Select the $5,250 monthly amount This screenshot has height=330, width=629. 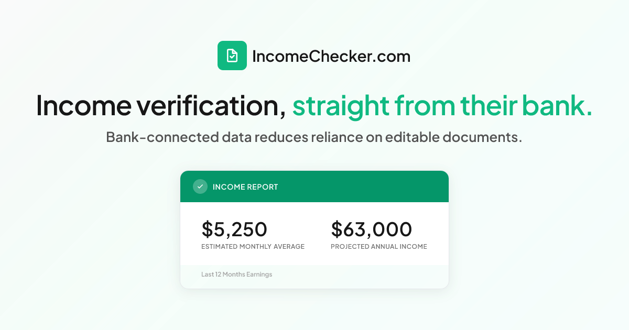234,229
